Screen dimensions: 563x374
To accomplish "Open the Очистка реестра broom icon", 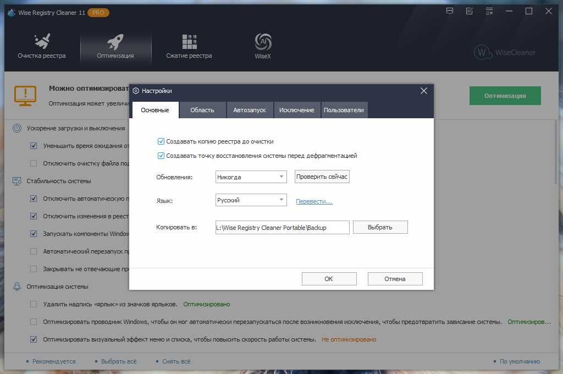I will click(x=42, y=41).
